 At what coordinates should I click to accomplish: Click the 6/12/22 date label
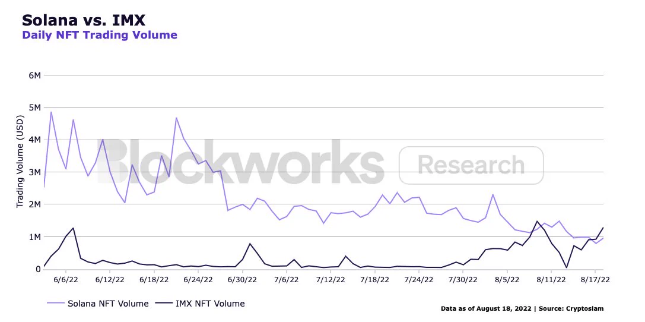click(x=110, y=280)
